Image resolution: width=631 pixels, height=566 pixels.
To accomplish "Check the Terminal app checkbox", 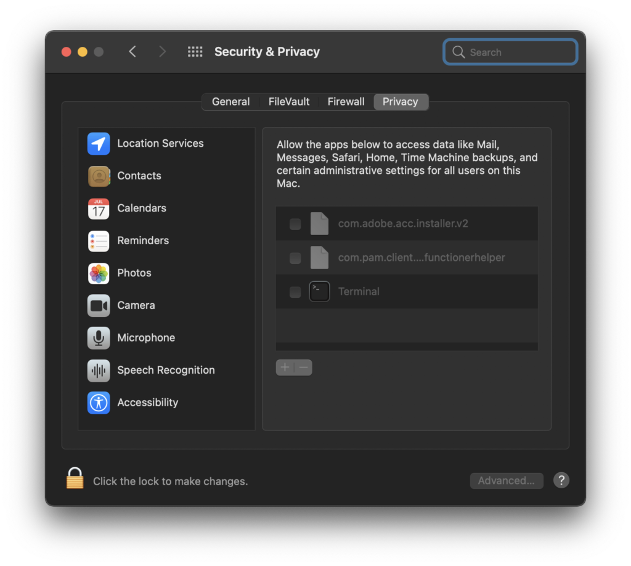I will click(x=295, y=292).
